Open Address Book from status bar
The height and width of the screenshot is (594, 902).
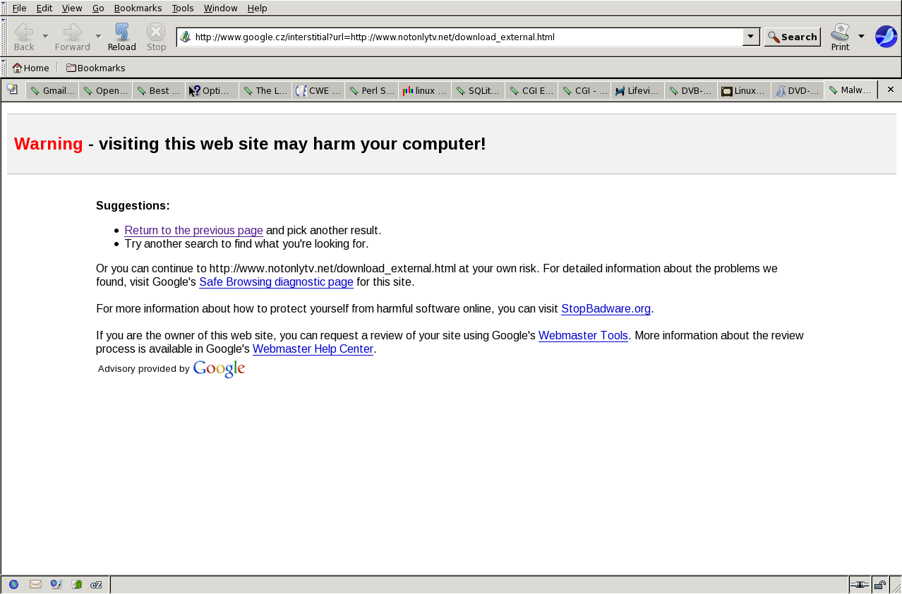(76, 584)
